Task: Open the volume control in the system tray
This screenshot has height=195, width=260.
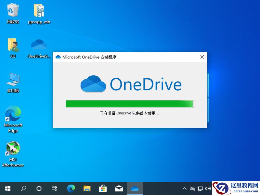Action: click(x=208, y=188)
